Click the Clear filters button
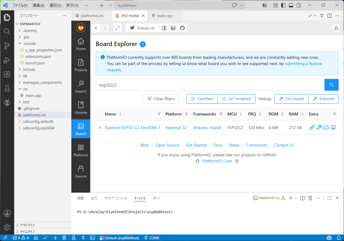The width and height of the screenshot is (344, 241). point(161,99)
